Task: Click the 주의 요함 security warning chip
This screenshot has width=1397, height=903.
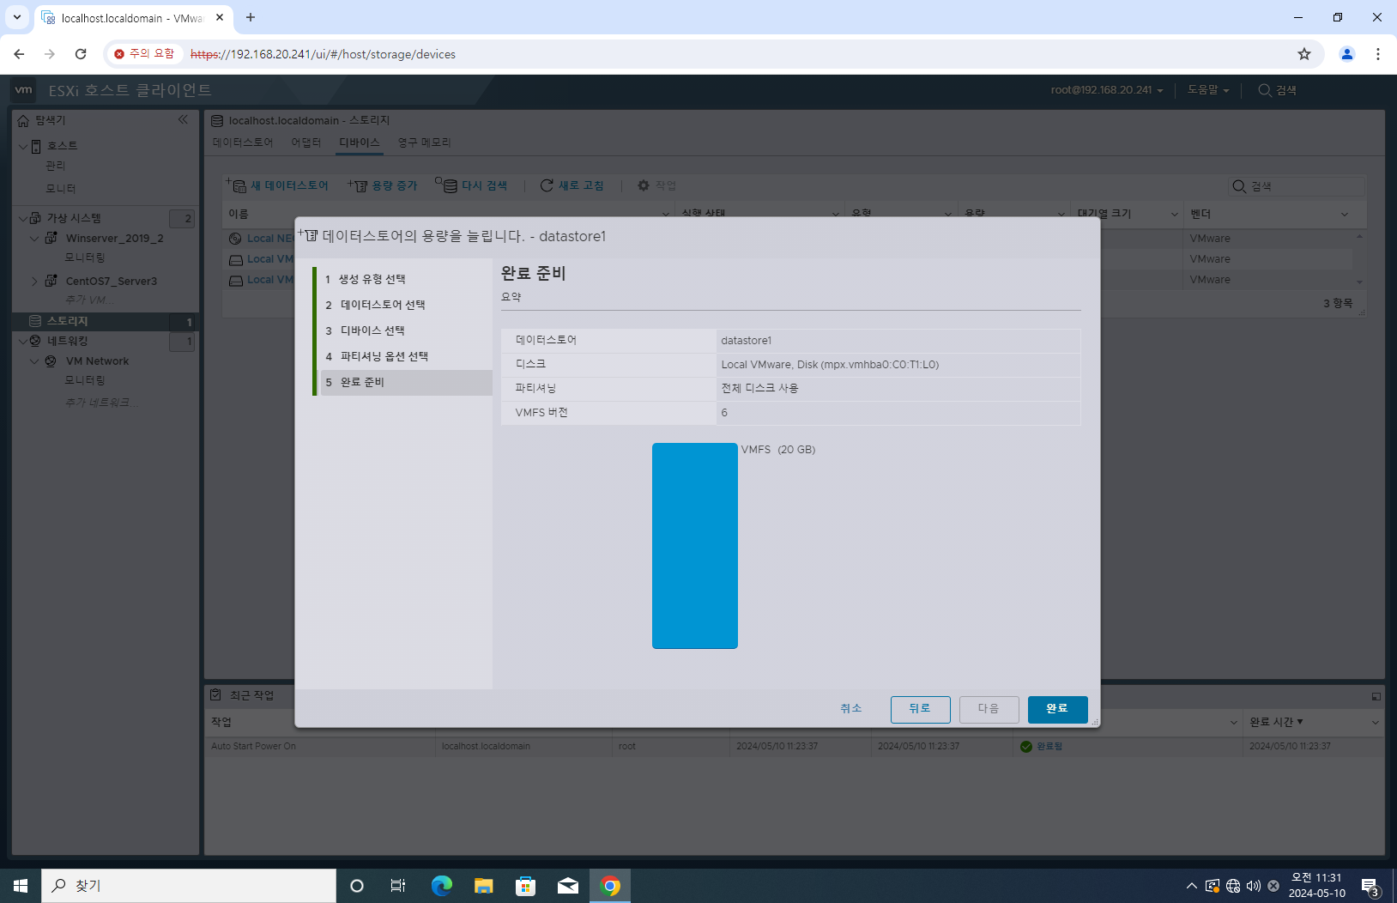Action: click(x=144, y=54)
